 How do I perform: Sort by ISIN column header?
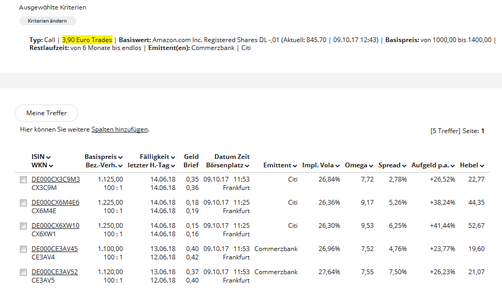[x=41, y=157]
